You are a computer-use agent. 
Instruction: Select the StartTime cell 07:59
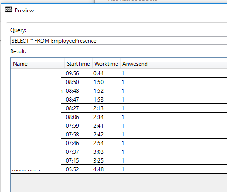point(78,125)
